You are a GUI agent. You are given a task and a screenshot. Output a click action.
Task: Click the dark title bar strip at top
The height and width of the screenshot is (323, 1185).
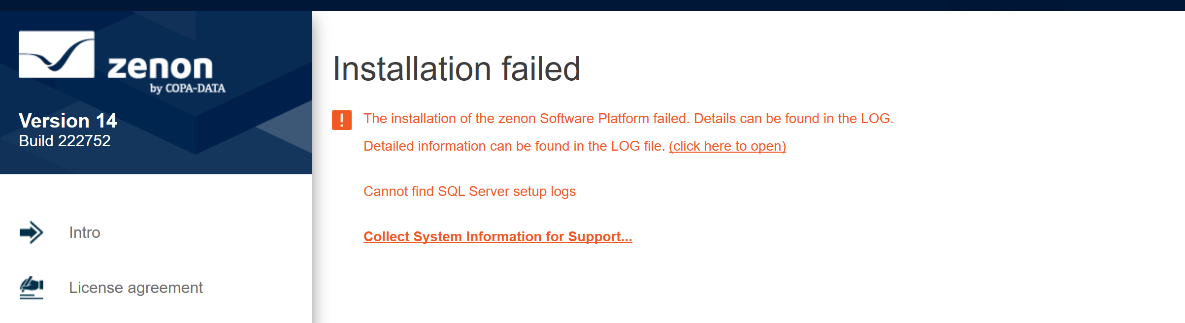[x=591, y=5]
